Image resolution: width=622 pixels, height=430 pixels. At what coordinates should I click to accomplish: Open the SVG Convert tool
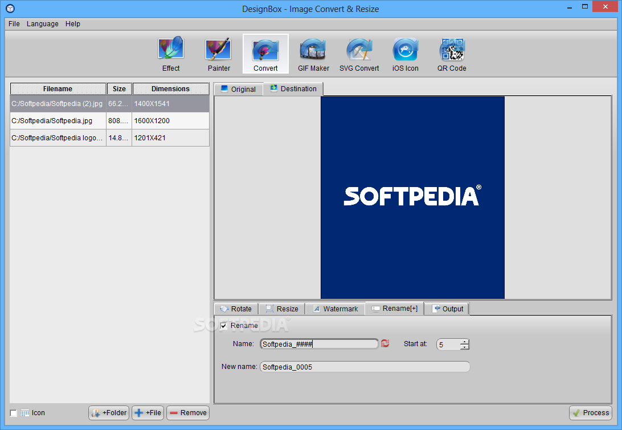pyautogui.click(x=359, y=54)
